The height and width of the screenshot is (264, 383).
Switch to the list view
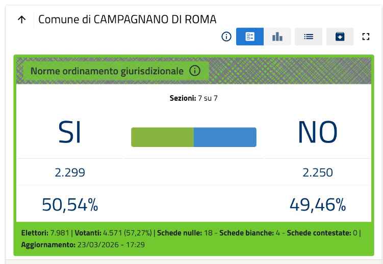309,37
